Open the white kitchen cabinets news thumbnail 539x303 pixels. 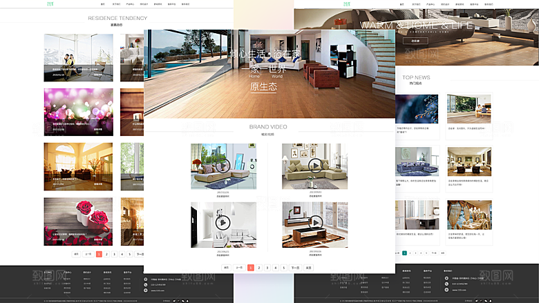tap(417, 215)
